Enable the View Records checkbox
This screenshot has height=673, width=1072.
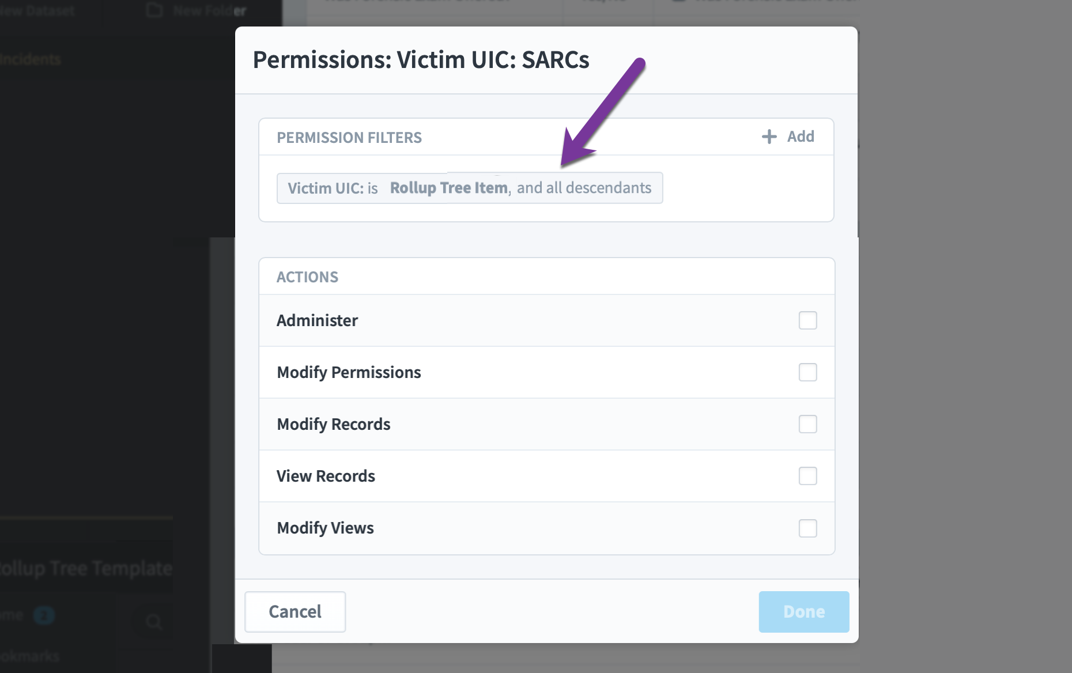click(807, 476)
